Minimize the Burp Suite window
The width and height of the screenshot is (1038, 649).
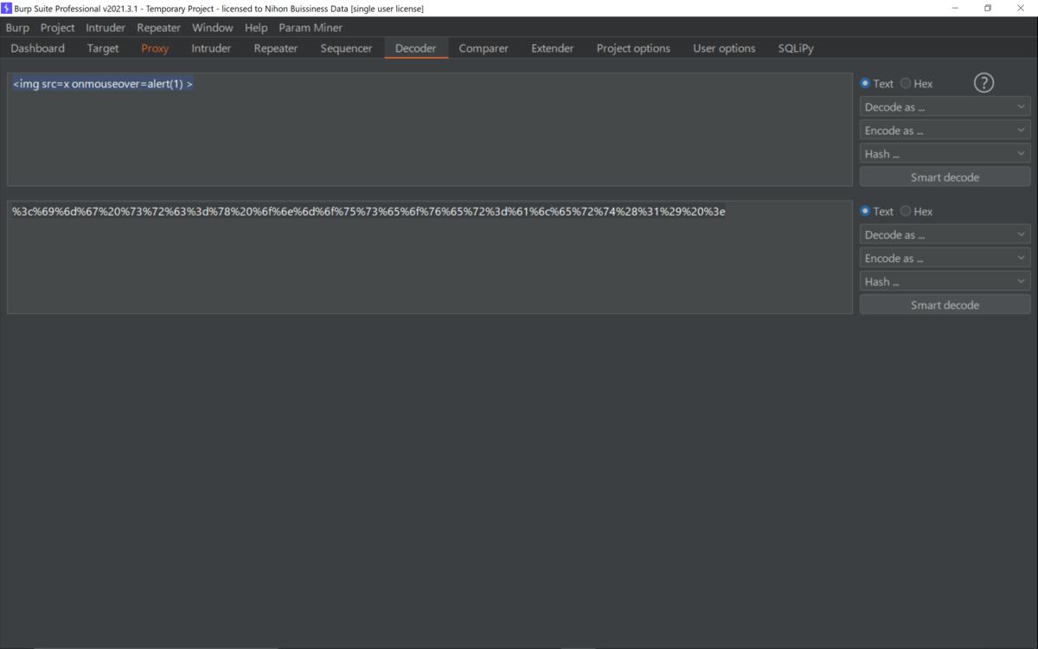pyautogui.click(x=956, y=8)
